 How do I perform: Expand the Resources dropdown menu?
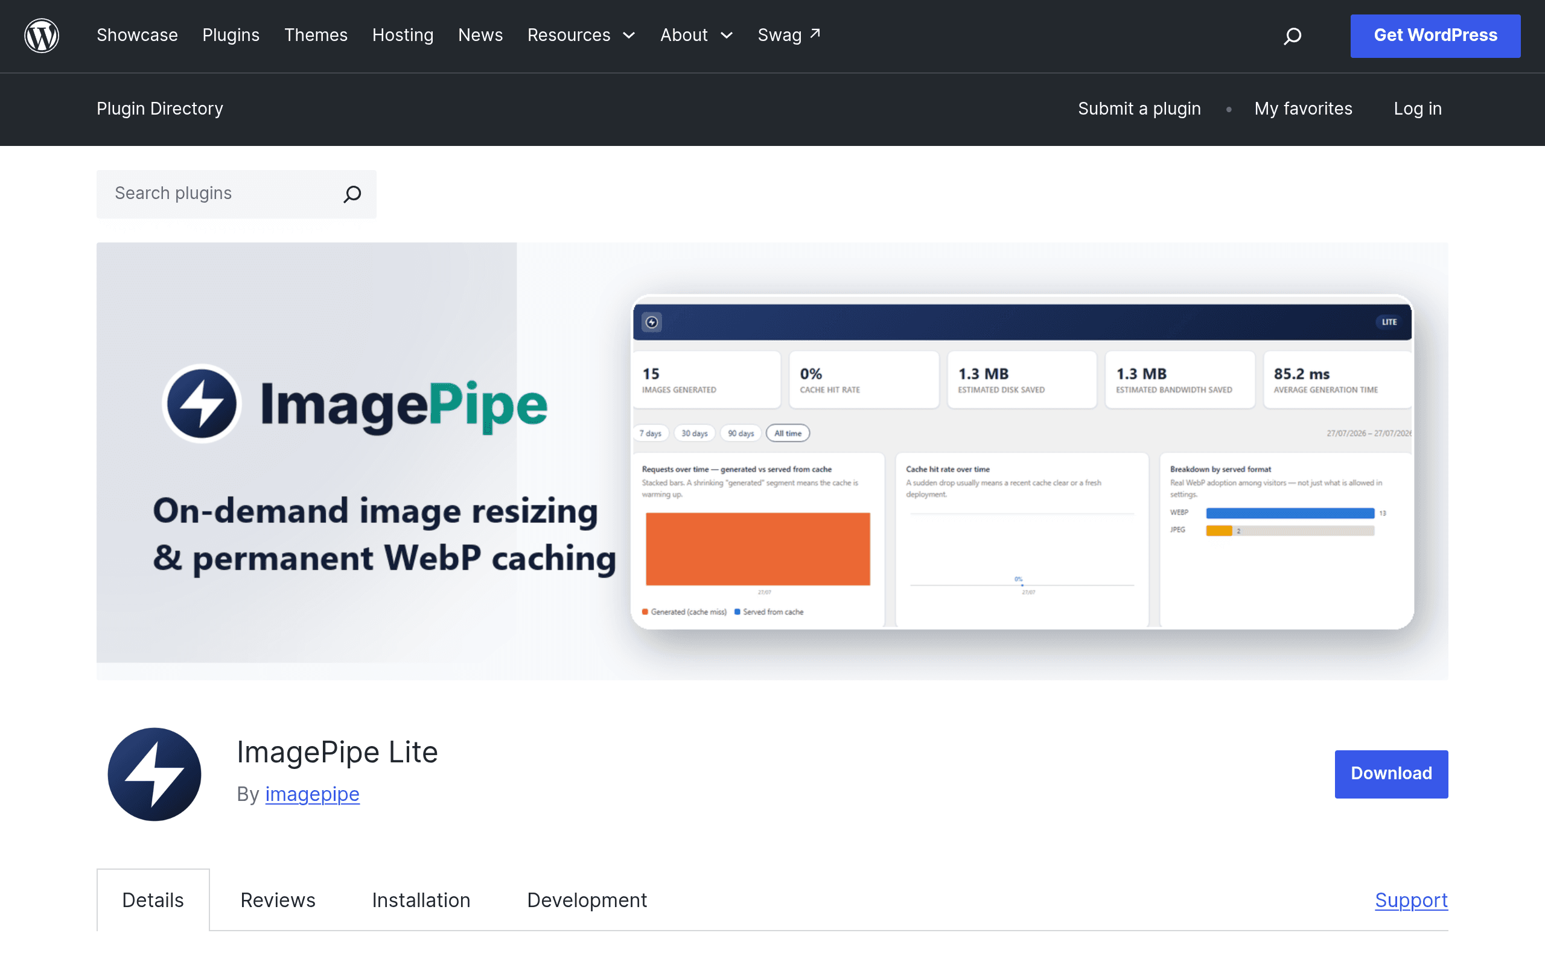pos(581,35)
